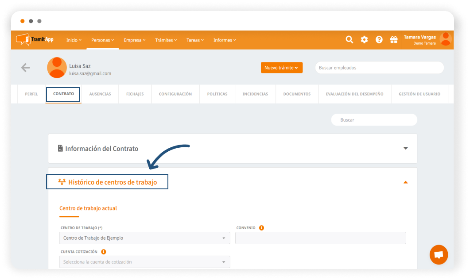Click the Buscar empleados search field

(x=379, y=68)
